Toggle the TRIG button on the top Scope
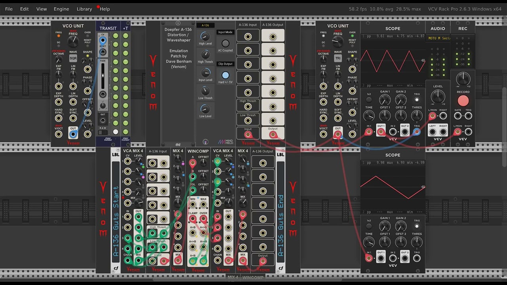Screen dimensions: 507x285 pyautogui.click(x=417, y=100)
